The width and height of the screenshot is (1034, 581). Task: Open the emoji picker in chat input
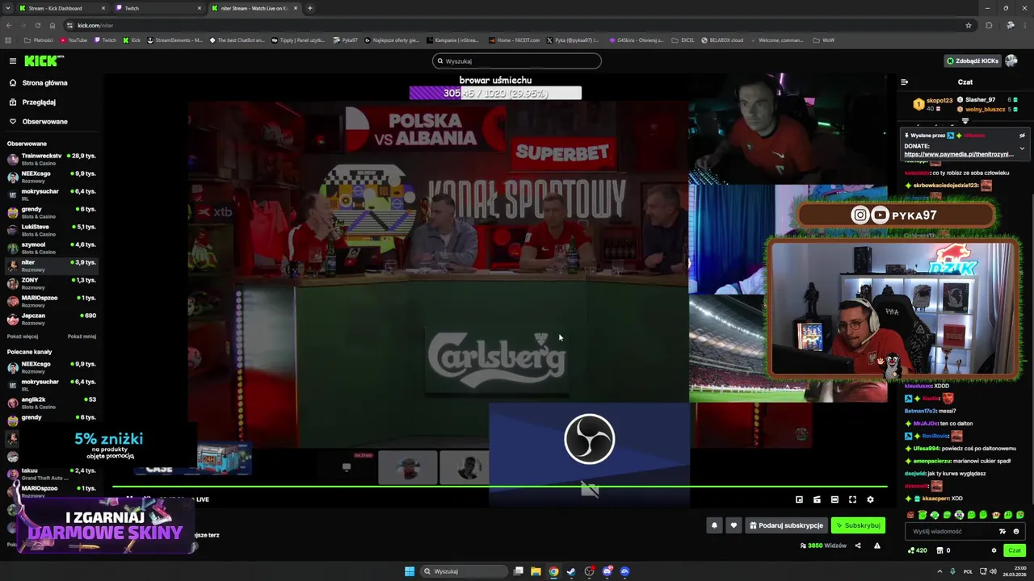(1016, 531)
